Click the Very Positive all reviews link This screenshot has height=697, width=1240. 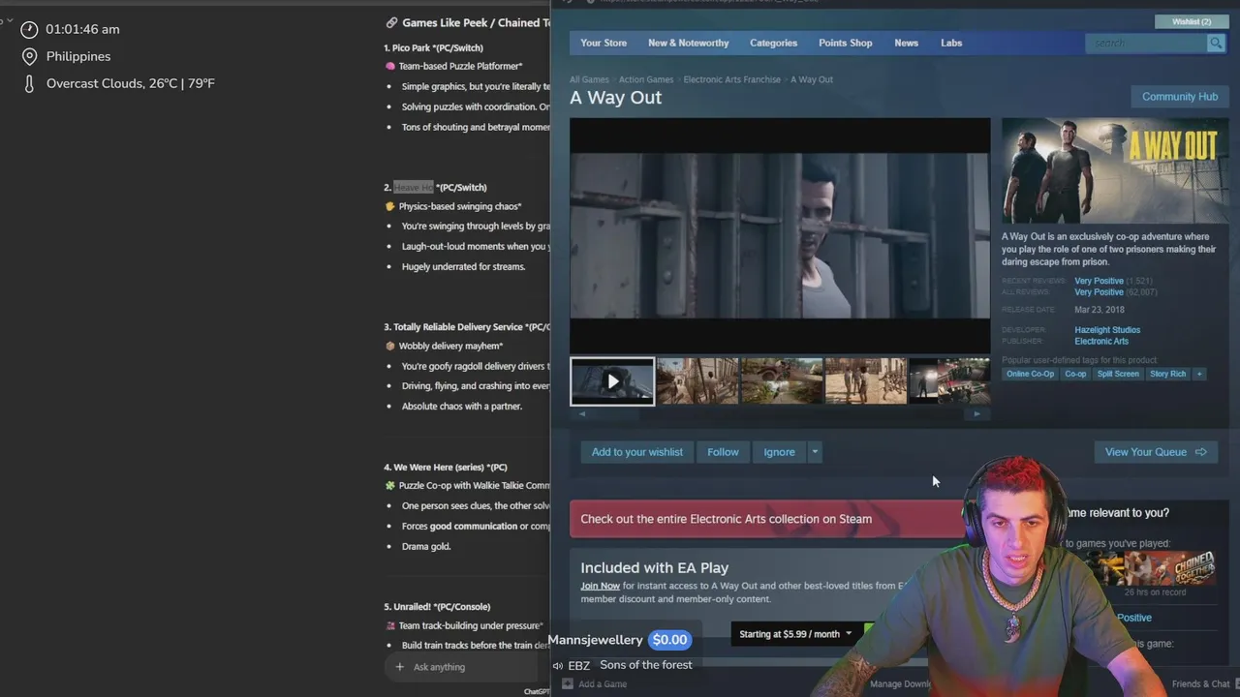pos(1099,292)
